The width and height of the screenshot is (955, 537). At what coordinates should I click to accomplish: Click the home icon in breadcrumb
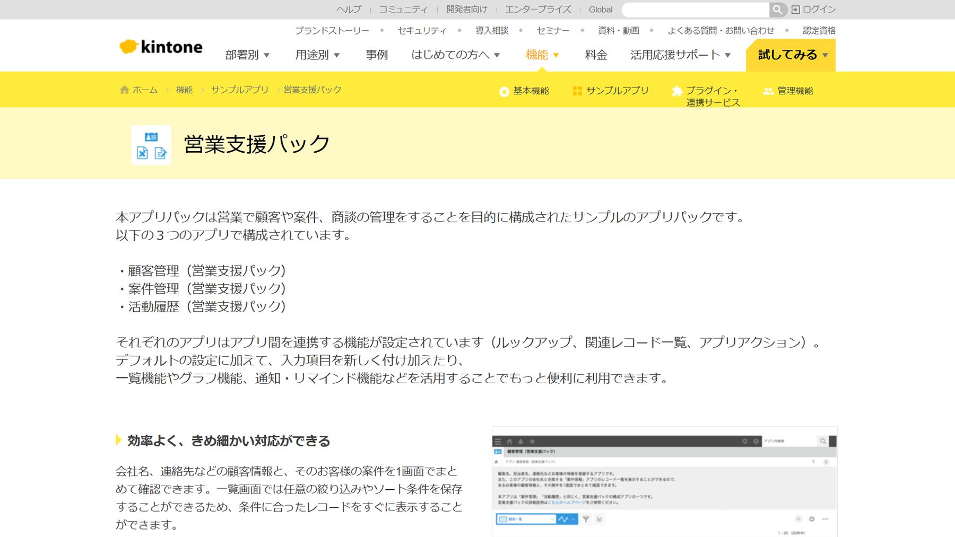click(124, 90)
